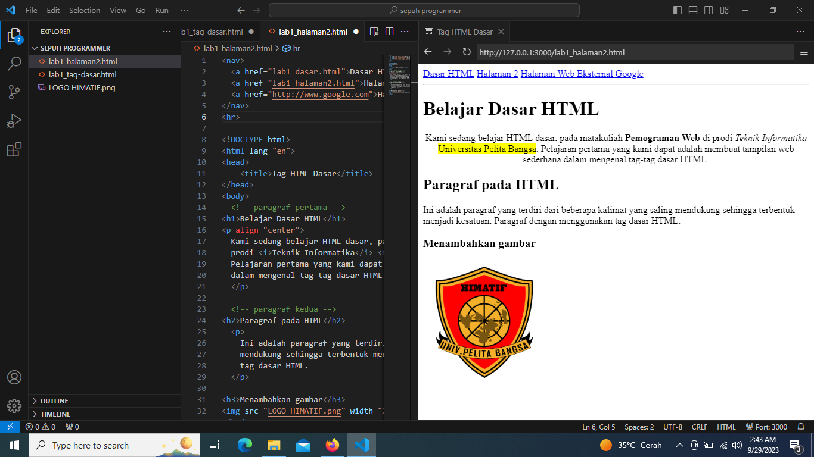Open the Manage settings gear

click(x=14, y=406)
